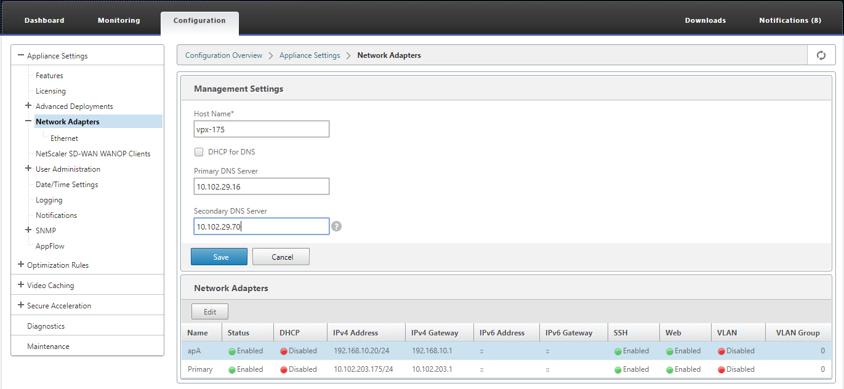Screen dimensions: 844x389
Task: Click green Web enabled icon on apA row
Action: (670, 351)
